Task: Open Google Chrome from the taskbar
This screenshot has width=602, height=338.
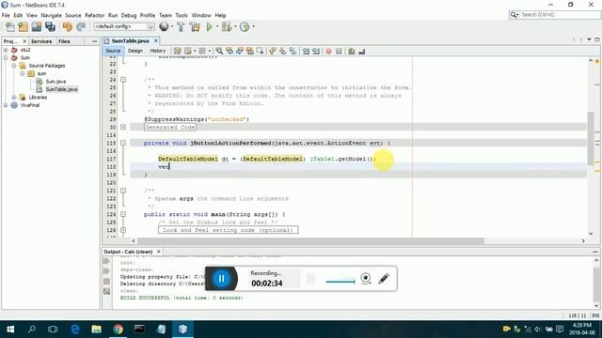Action: tap(119, 329)
